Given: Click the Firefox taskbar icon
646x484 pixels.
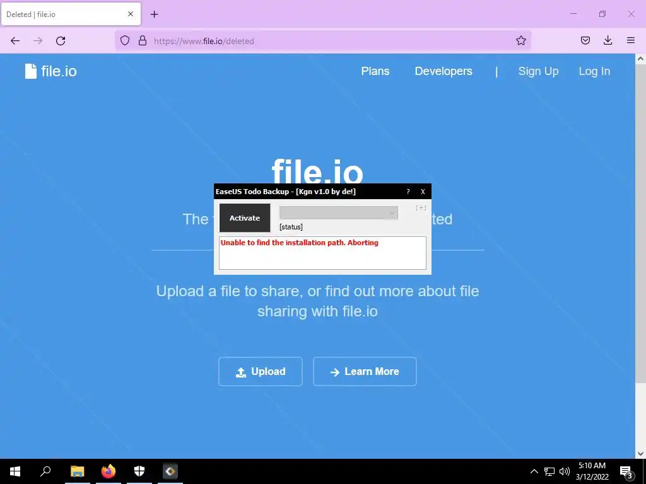Looking at the screenshot, I should click(109, 471).
